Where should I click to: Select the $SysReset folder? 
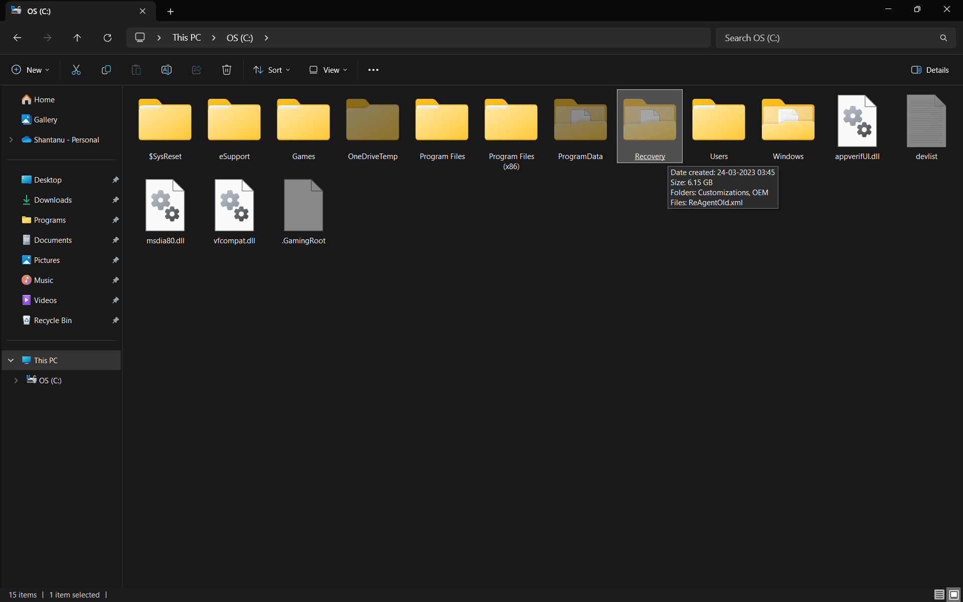(x=165, y=127)
